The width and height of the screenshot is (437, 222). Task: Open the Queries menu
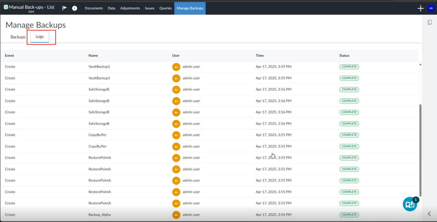point(165,8)
